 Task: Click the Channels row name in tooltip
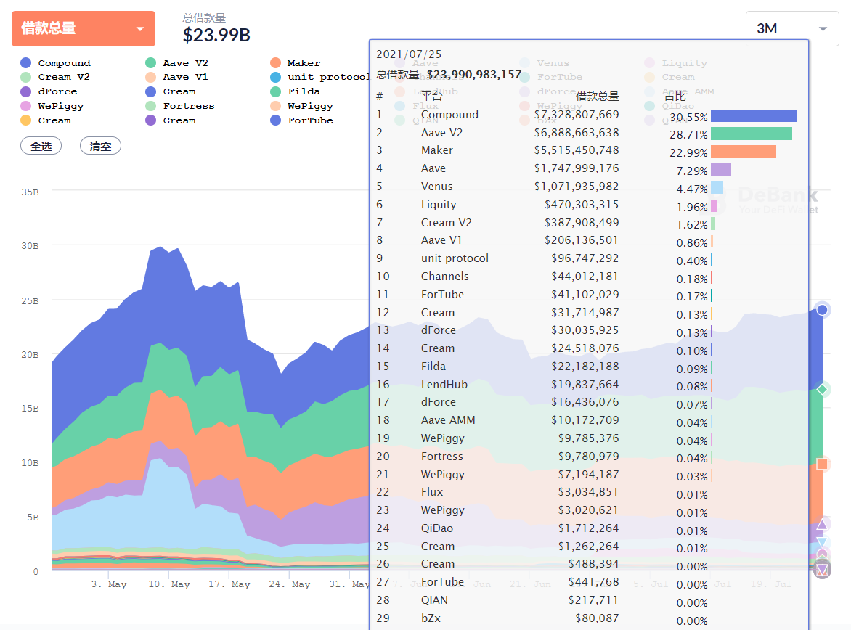pyautogui.click(x=445, y=277)
